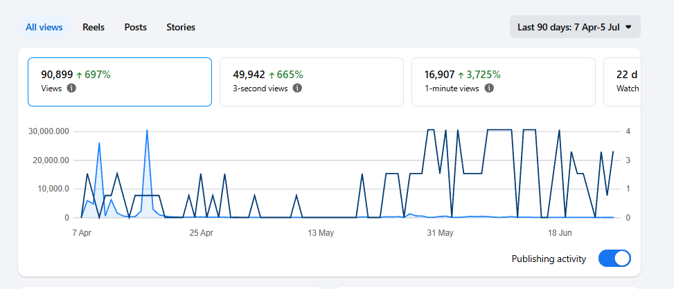Select the 49,942 3-second views card
Viewport: 674px width, 289px height.
tap(312, 82)
